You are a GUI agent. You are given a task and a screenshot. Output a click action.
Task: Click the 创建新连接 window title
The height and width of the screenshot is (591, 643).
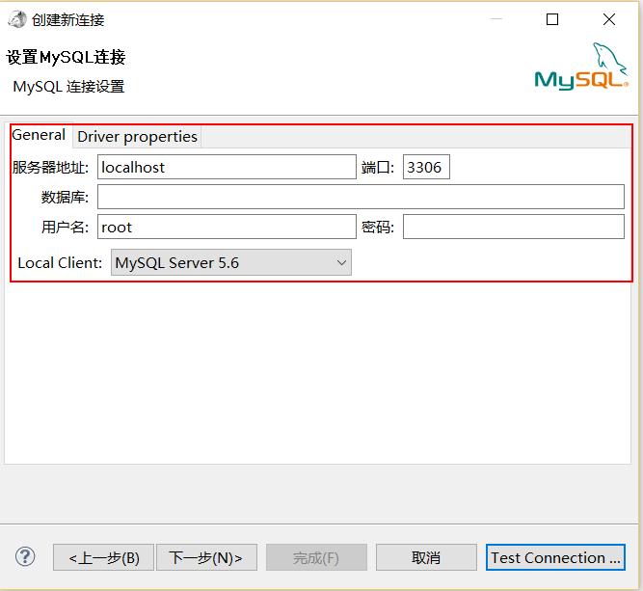(x=68, y=20)
